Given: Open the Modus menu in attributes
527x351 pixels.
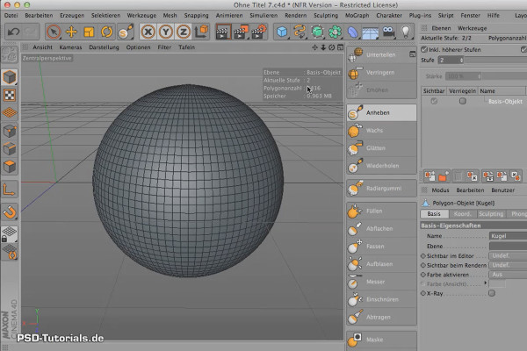Looking at the screenshot, I should pos(440,190).
